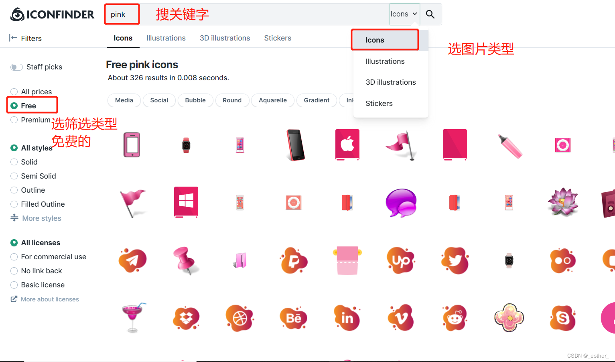Choose the Semi Solid style option
The width and height of the screenshot is (615, 362).
coord(33,176)
